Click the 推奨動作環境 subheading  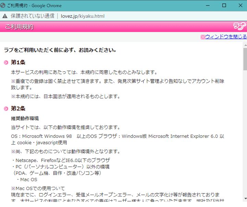25,118
